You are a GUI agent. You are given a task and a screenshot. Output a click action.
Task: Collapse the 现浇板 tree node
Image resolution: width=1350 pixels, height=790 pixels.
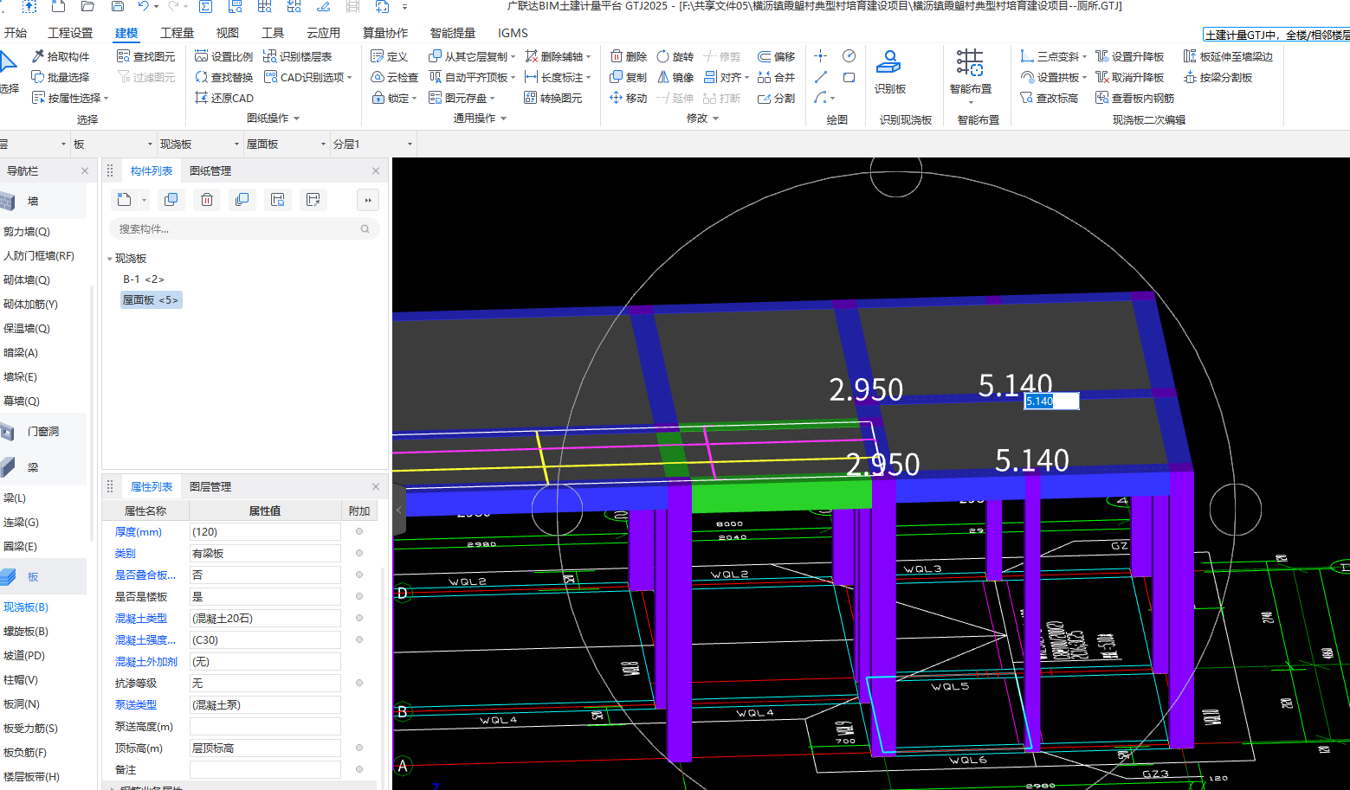(109, 259)
